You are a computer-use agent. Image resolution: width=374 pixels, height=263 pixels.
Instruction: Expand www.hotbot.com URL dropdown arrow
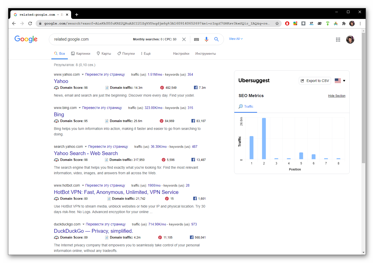83,186
